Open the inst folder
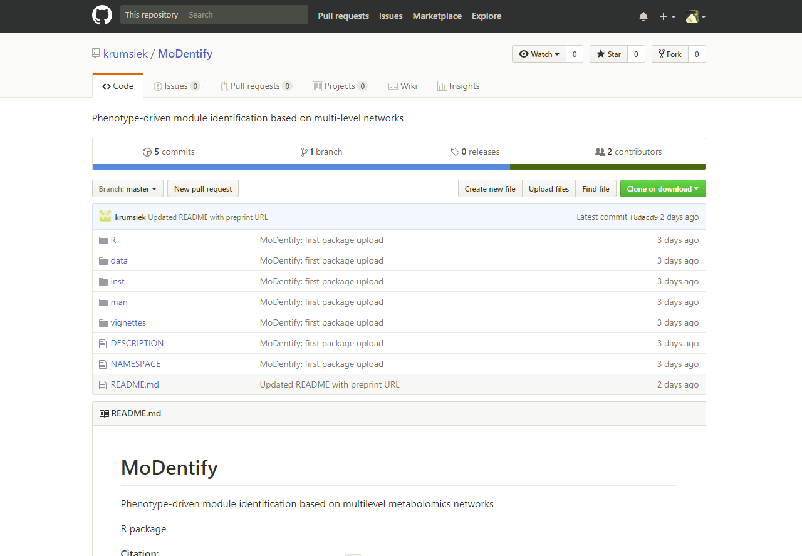This screenshot has width=802, height=556. [118, 281]
